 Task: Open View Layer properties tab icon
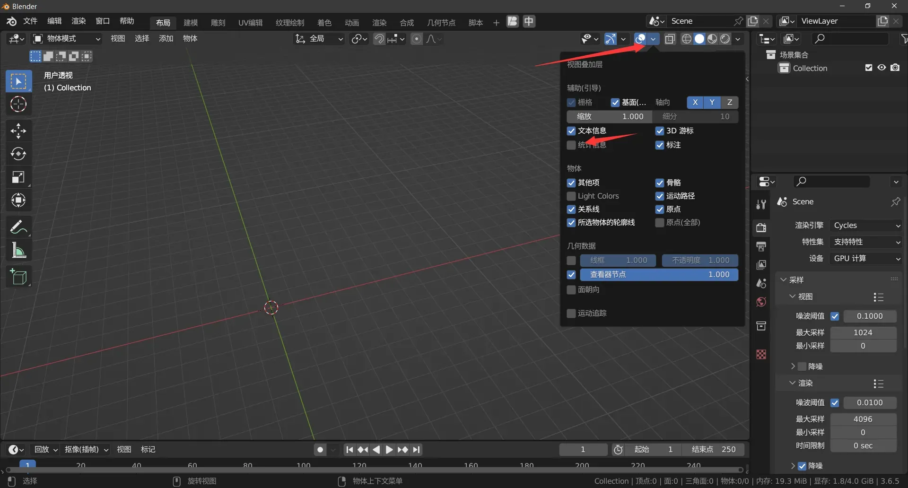coord(761,265)
